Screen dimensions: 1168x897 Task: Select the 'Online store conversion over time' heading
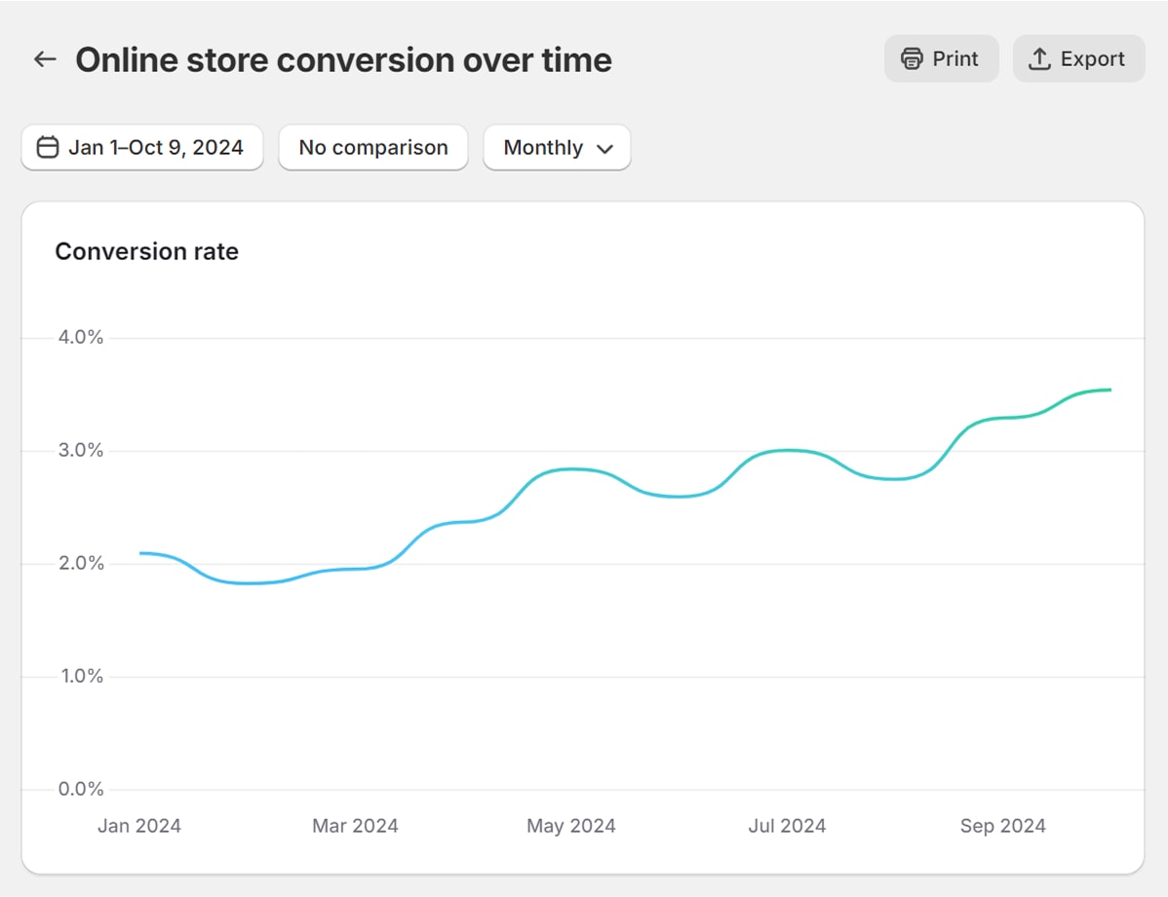tap(343, 60)
